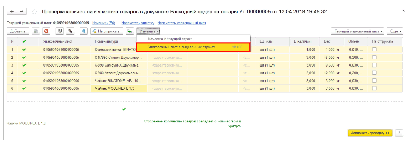Select Качество в текущей строке menu item

coord(170,39)
